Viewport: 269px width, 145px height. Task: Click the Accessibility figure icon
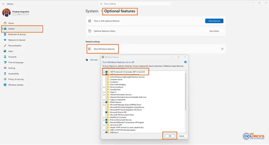5,74
